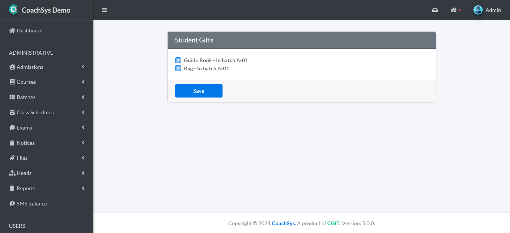Toggle the hamburger sidebar menu icon
Screen dimensions: 510x233
[x=105, y=10]
